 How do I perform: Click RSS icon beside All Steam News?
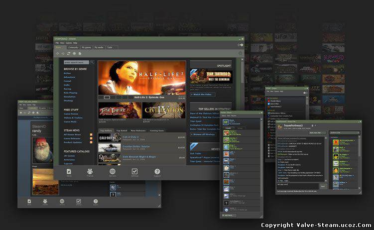click(x=91, y=134)
